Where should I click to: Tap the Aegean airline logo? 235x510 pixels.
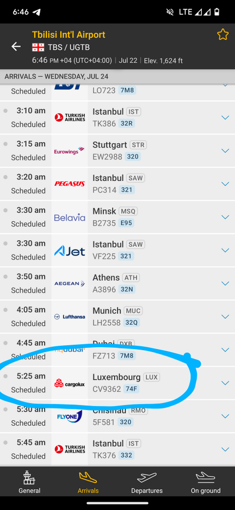coord(70,283)
